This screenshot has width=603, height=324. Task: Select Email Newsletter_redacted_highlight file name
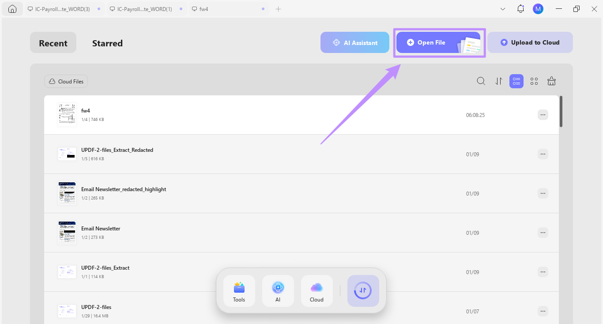pyautogui.click(x=124, y=189)
